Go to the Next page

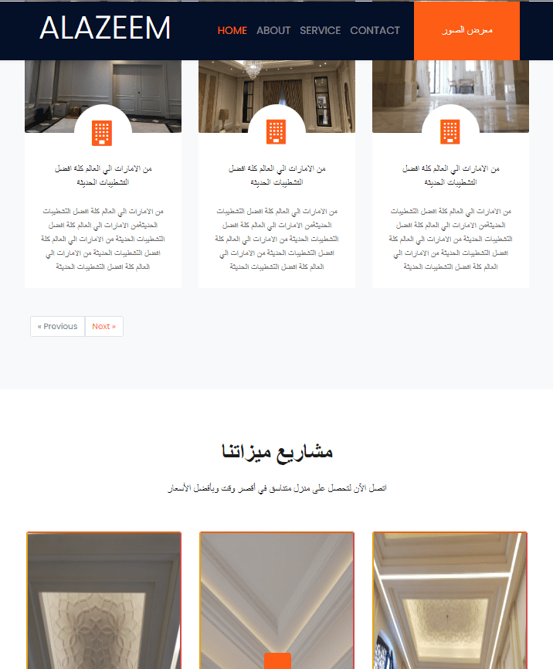pos(104,327)
